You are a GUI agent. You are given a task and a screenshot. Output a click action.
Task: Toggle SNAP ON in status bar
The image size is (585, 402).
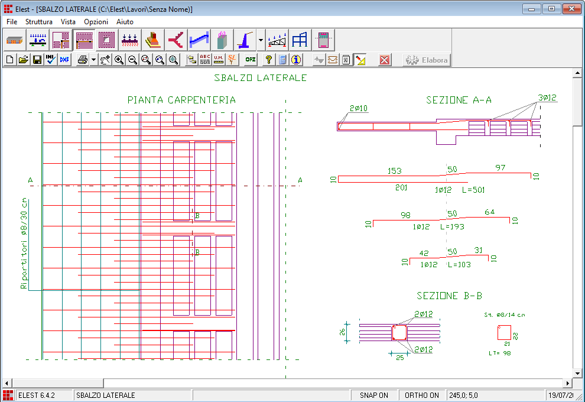click(373, 395)
